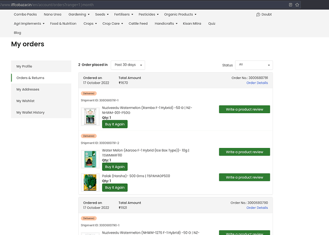This screenshot has height=235, width=329.
Task: Open Cattle Feed menu item
Action: click(138, 24)
